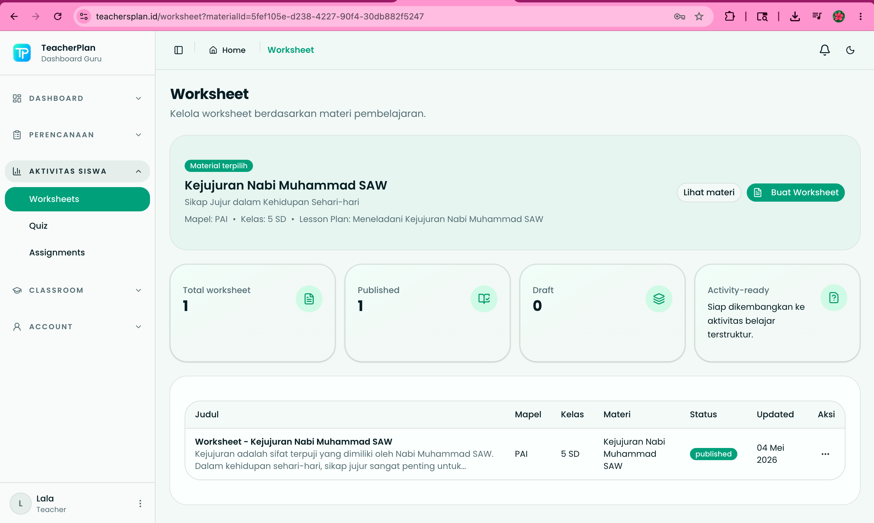Open the media control icon
Viewport: 874px width, 523px height.
tap(817, 16)
